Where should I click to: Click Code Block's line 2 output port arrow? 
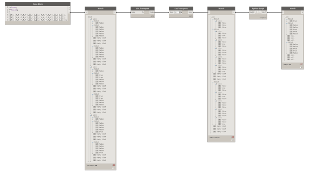pos(69,10)
